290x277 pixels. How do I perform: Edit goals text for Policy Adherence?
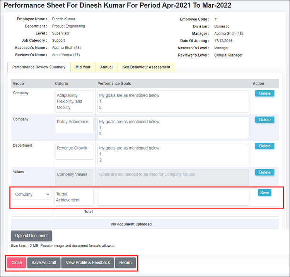click(x=173, y=127)
